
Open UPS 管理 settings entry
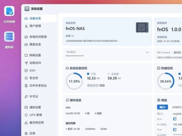(x=40, y=115)
